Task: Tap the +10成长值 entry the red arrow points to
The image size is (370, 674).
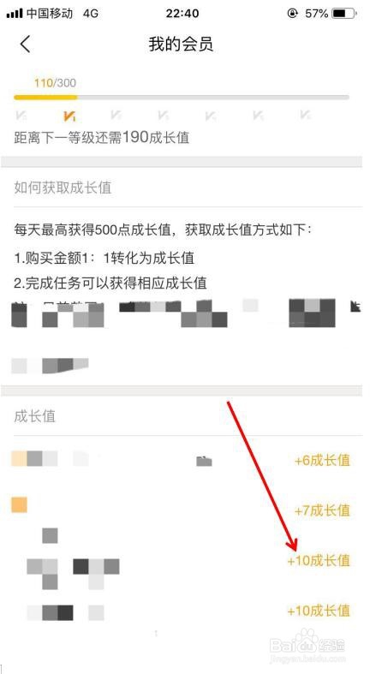Action: click(319, 560)
